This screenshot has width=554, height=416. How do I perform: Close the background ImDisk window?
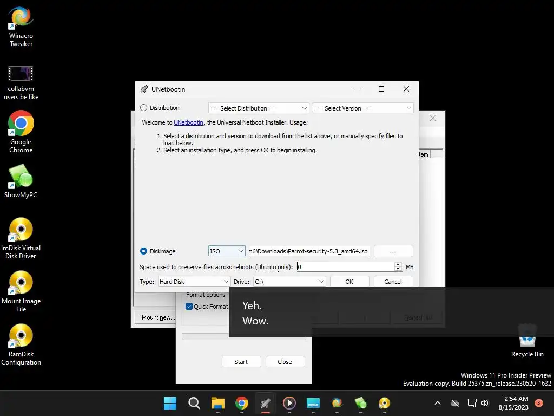click(433, 118)
